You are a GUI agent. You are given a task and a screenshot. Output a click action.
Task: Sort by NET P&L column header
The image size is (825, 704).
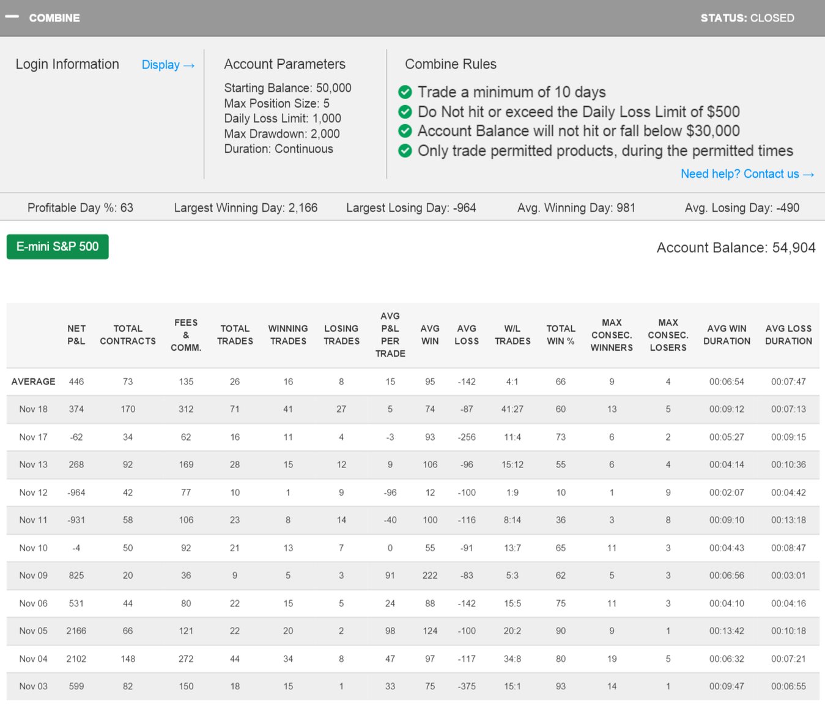(x=76, y=335)
